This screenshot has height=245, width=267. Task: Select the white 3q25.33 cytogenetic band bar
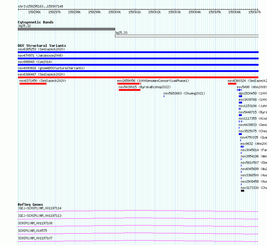coord(187,36)
